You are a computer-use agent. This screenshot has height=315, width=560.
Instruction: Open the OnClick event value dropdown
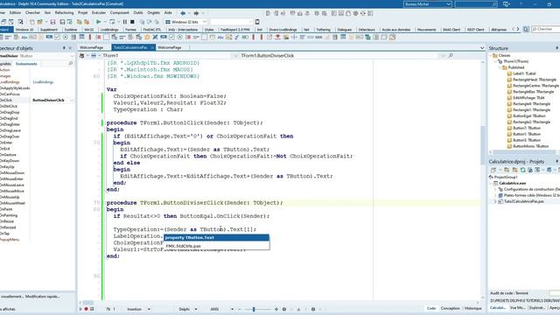[x=72, y=101]
